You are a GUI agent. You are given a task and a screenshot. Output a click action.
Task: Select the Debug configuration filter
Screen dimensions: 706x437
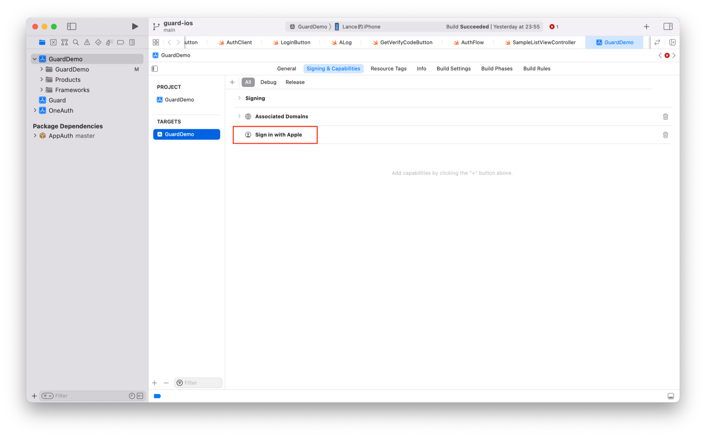point(268,82)
